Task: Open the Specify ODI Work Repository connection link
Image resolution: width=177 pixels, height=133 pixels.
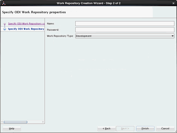Action: click(26, 24)
